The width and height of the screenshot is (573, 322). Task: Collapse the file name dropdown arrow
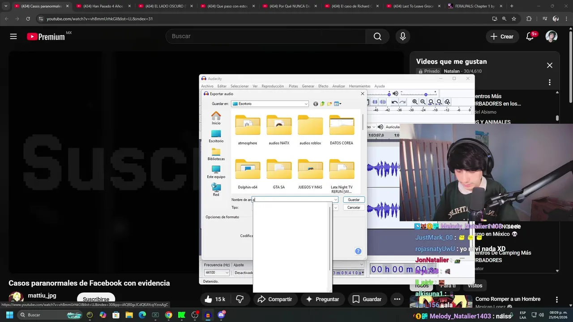pos(335,200)
